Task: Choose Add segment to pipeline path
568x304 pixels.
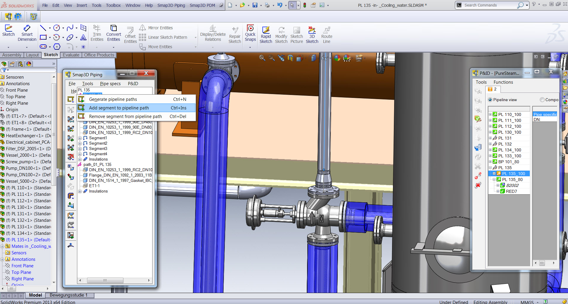Action: tap(119, 108)
